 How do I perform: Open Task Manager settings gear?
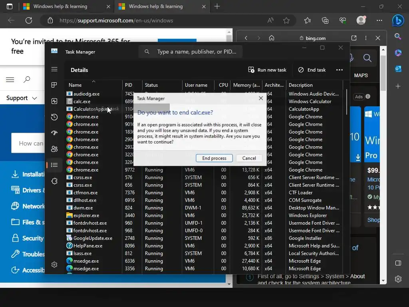click(x=54, y=265)
